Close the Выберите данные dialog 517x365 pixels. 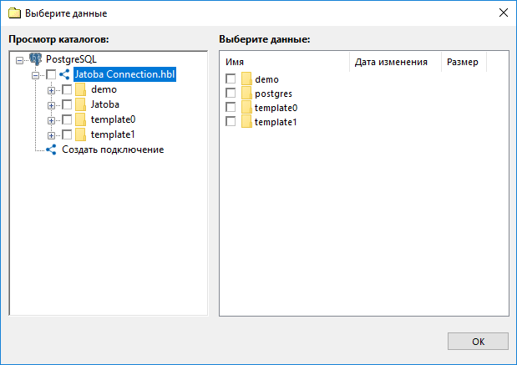click(503, 13)
